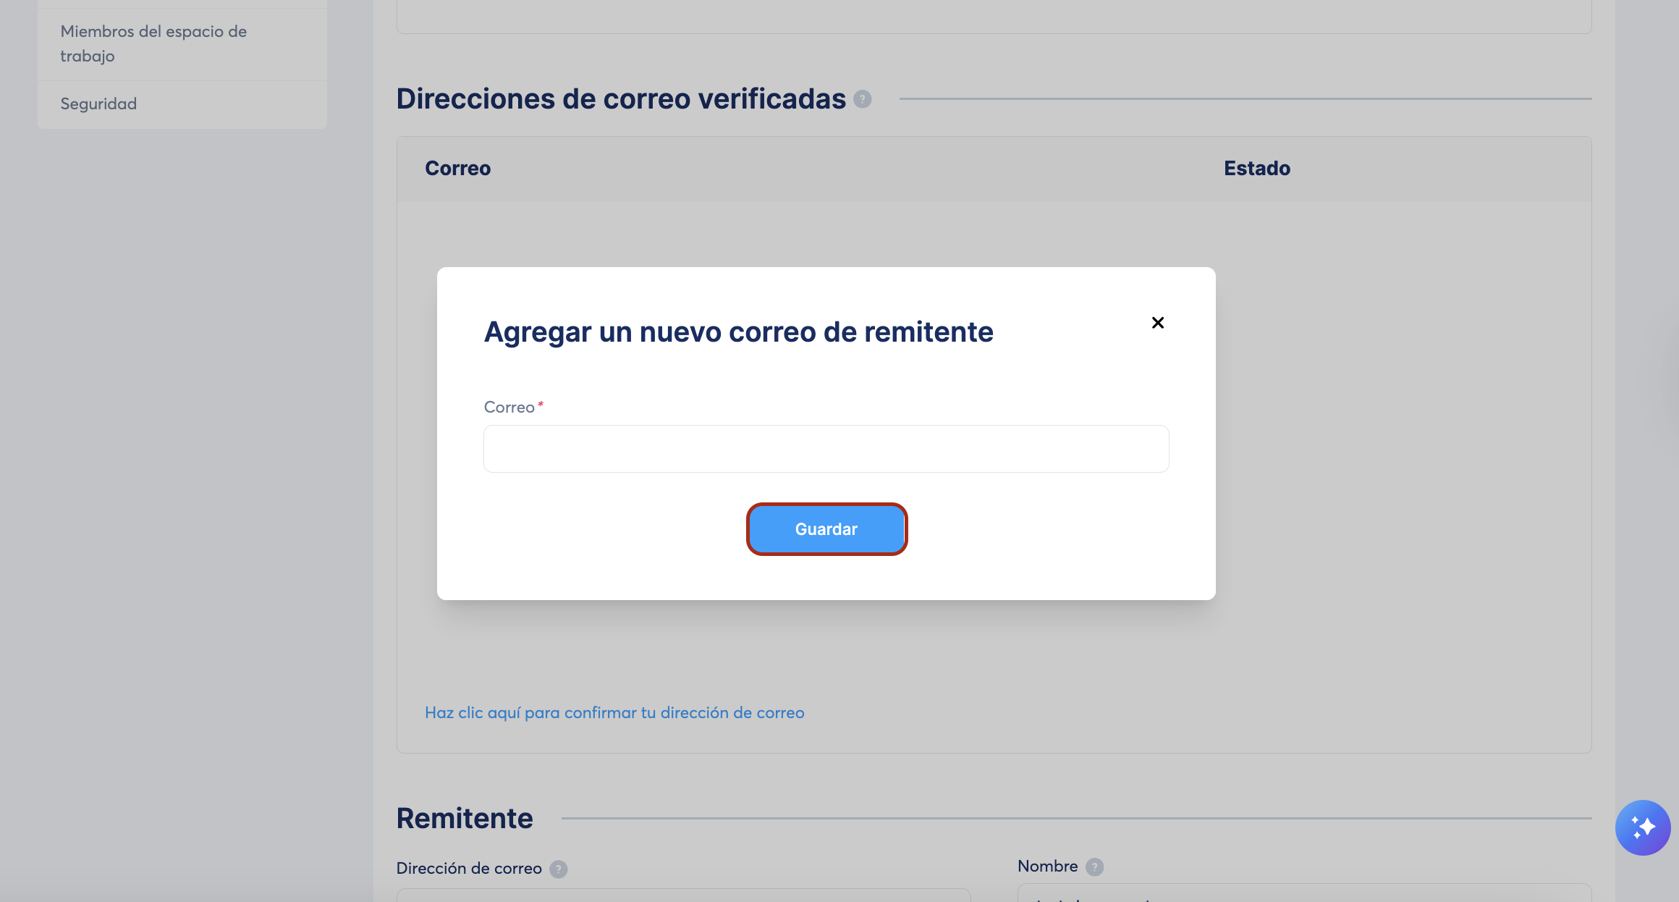
Task: Click the Remitente section heading
Action: pos(464,818)
